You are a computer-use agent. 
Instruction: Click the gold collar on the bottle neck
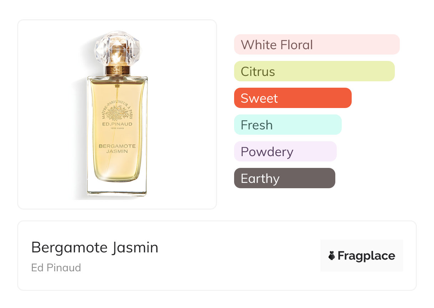tap(117, 69)
